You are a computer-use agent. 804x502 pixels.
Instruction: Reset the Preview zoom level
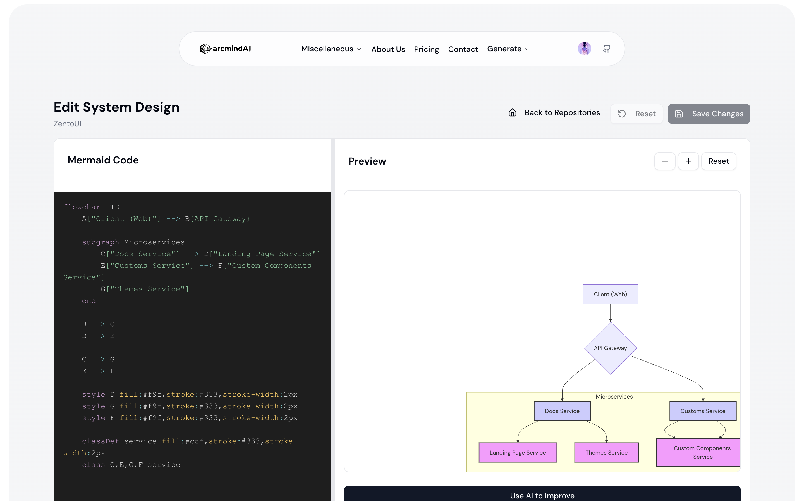point(719,161)
